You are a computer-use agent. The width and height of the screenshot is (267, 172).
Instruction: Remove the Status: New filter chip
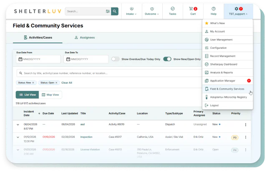point(33,82)
